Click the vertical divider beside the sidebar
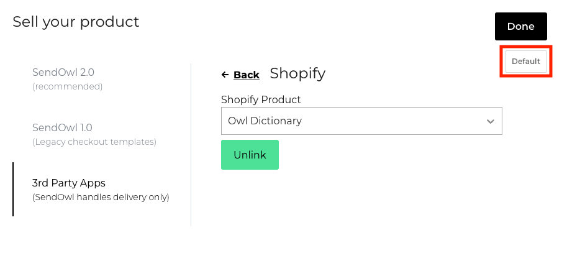 191,144
